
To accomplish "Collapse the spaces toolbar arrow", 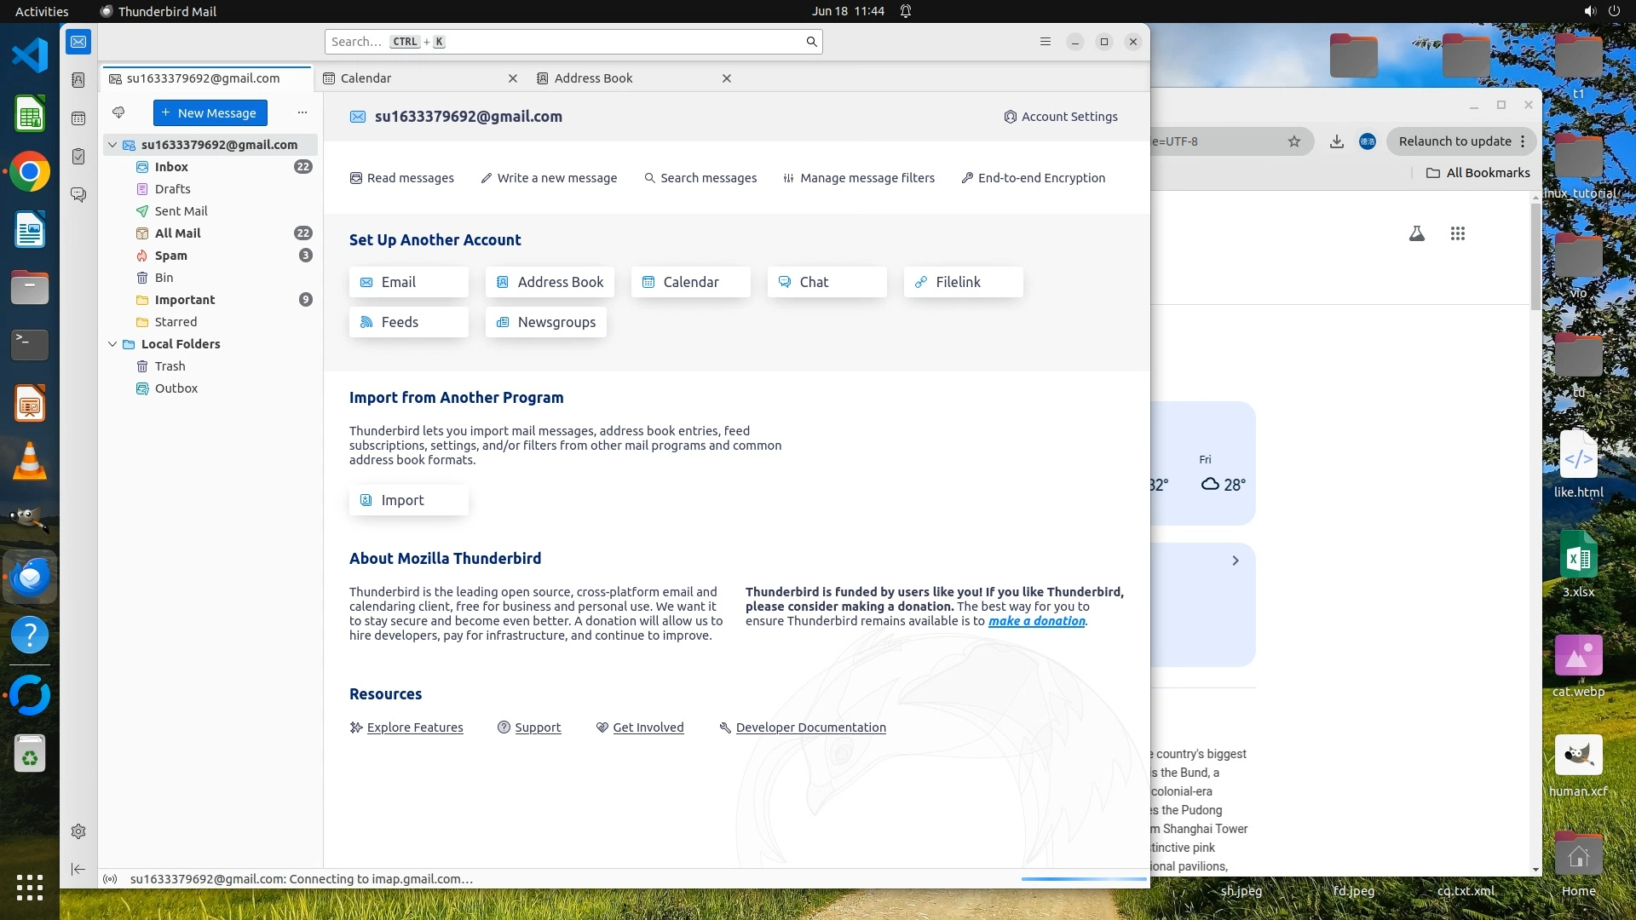I will pos(78,869).
